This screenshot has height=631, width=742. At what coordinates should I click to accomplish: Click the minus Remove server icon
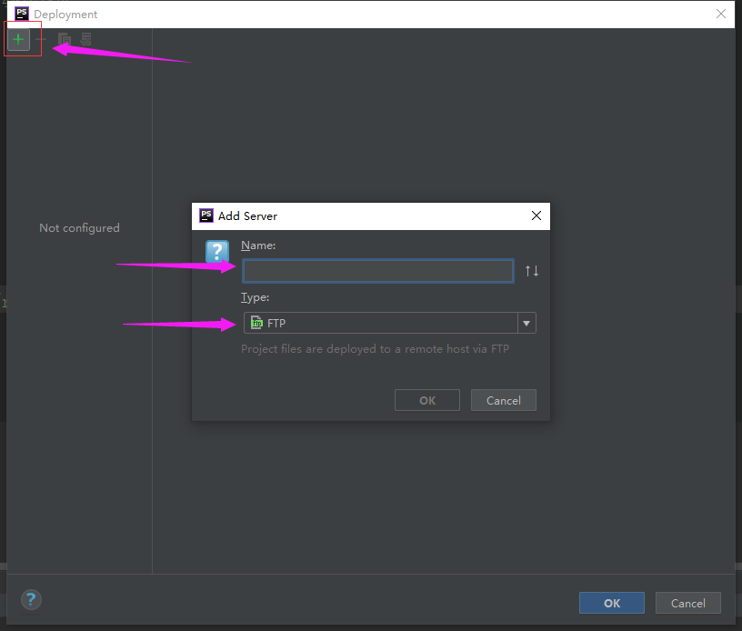tap(41, 39)
